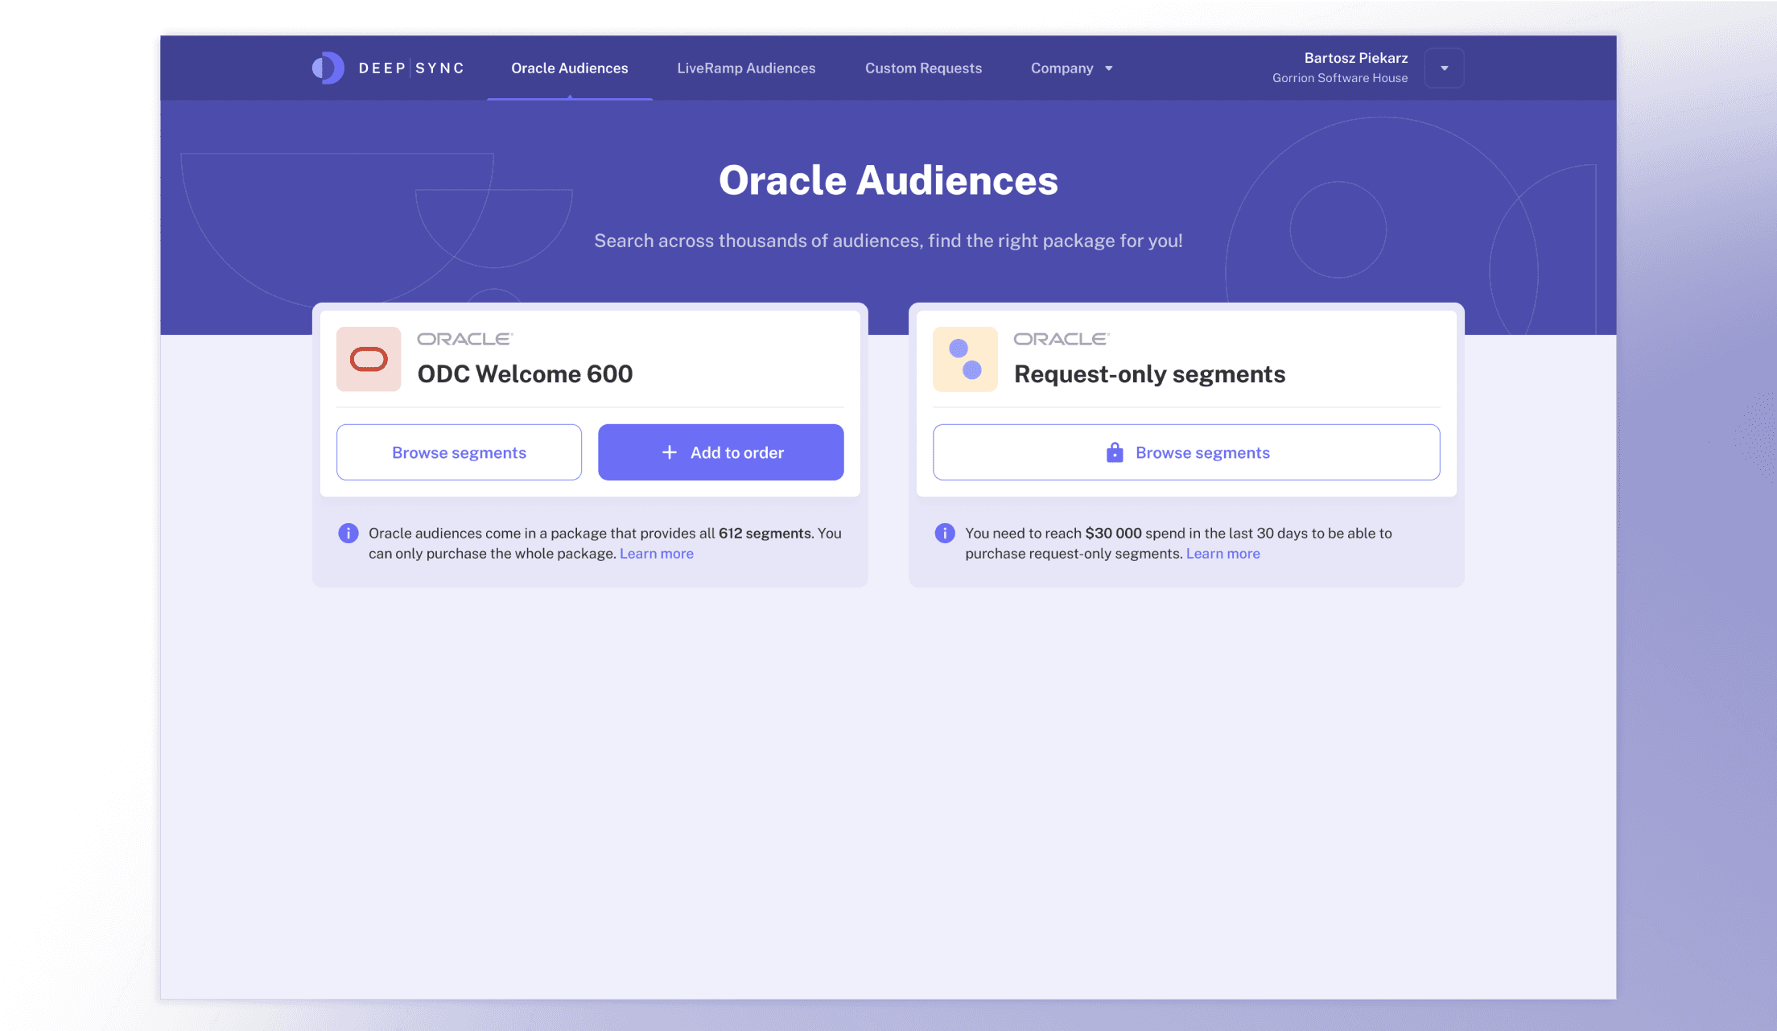Click the Gorrion Software House label

pos(1340,78)
